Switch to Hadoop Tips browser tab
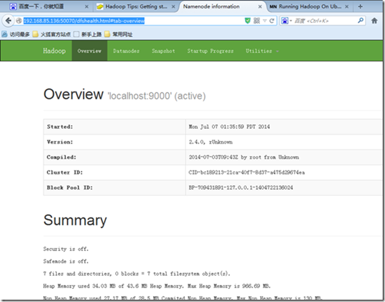The image size is (385, 302). (x=136, y=7)
